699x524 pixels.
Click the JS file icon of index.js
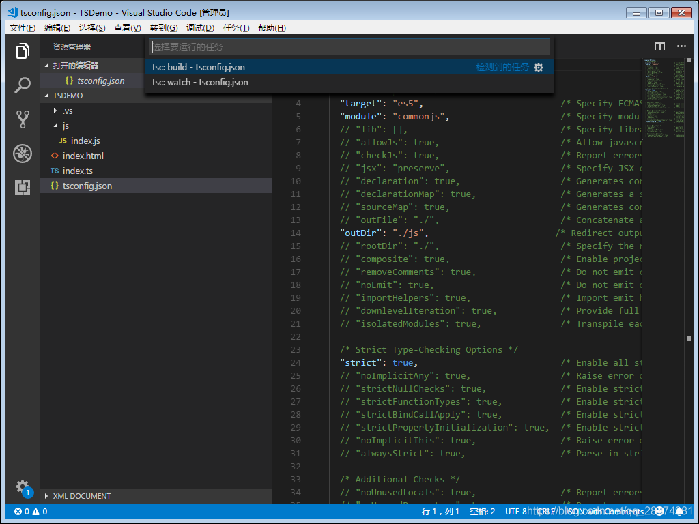pyautogui.click(x=63, y=141)
